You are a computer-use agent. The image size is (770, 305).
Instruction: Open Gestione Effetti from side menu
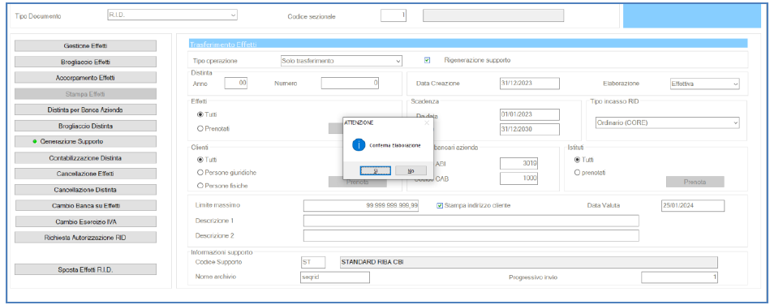[85, 45]
